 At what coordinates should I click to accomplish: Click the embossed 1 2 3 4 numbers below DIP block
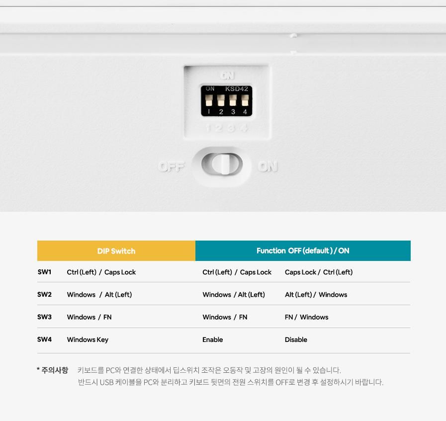[x=227, y=128]
